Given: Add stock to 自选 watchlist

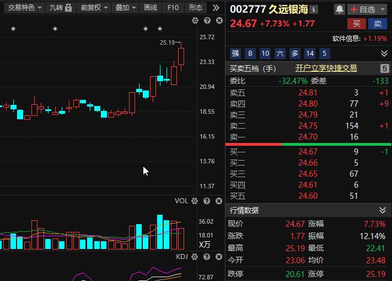Looking at the screenshot, I should point(362,9).
